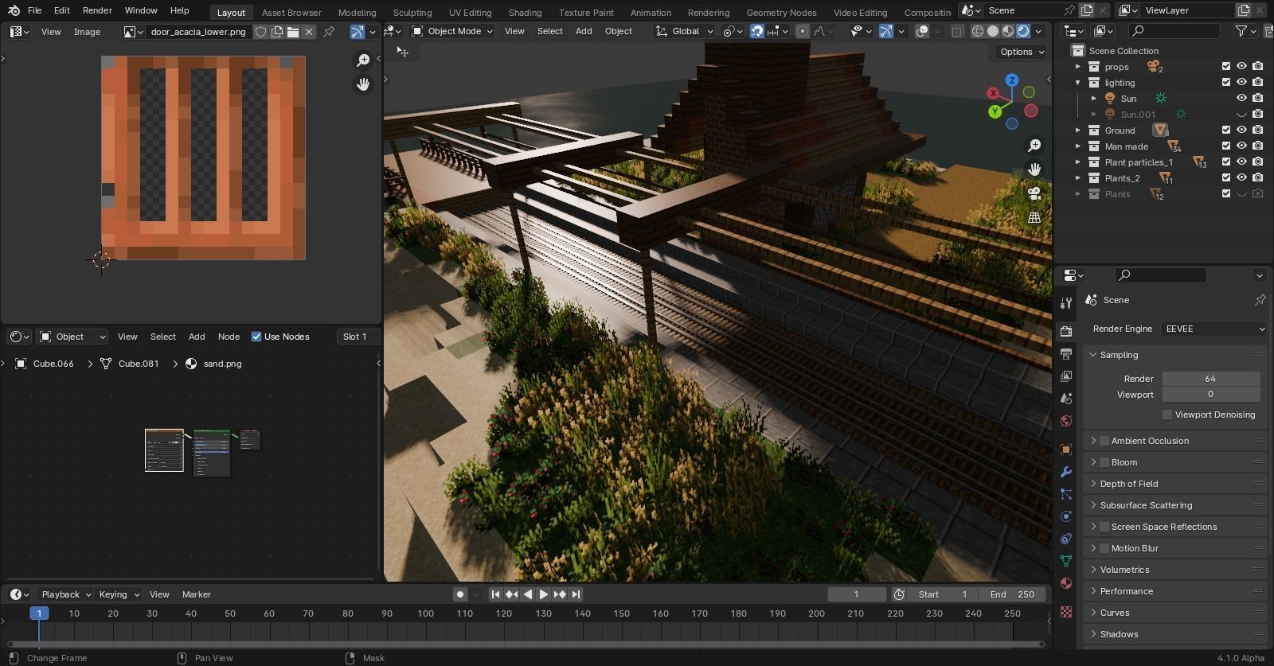Enable Screen Space Reflections checkbox
The image size is (1274, 666).
tap(1104, 527)
